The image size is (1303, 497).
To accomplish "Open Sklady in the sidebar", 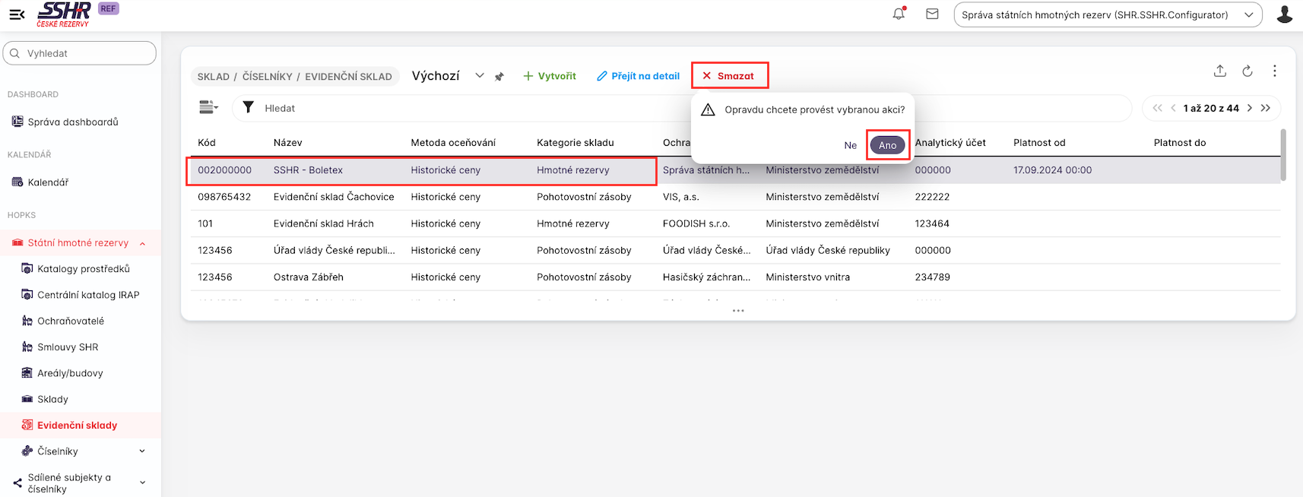I will point(52,399).
